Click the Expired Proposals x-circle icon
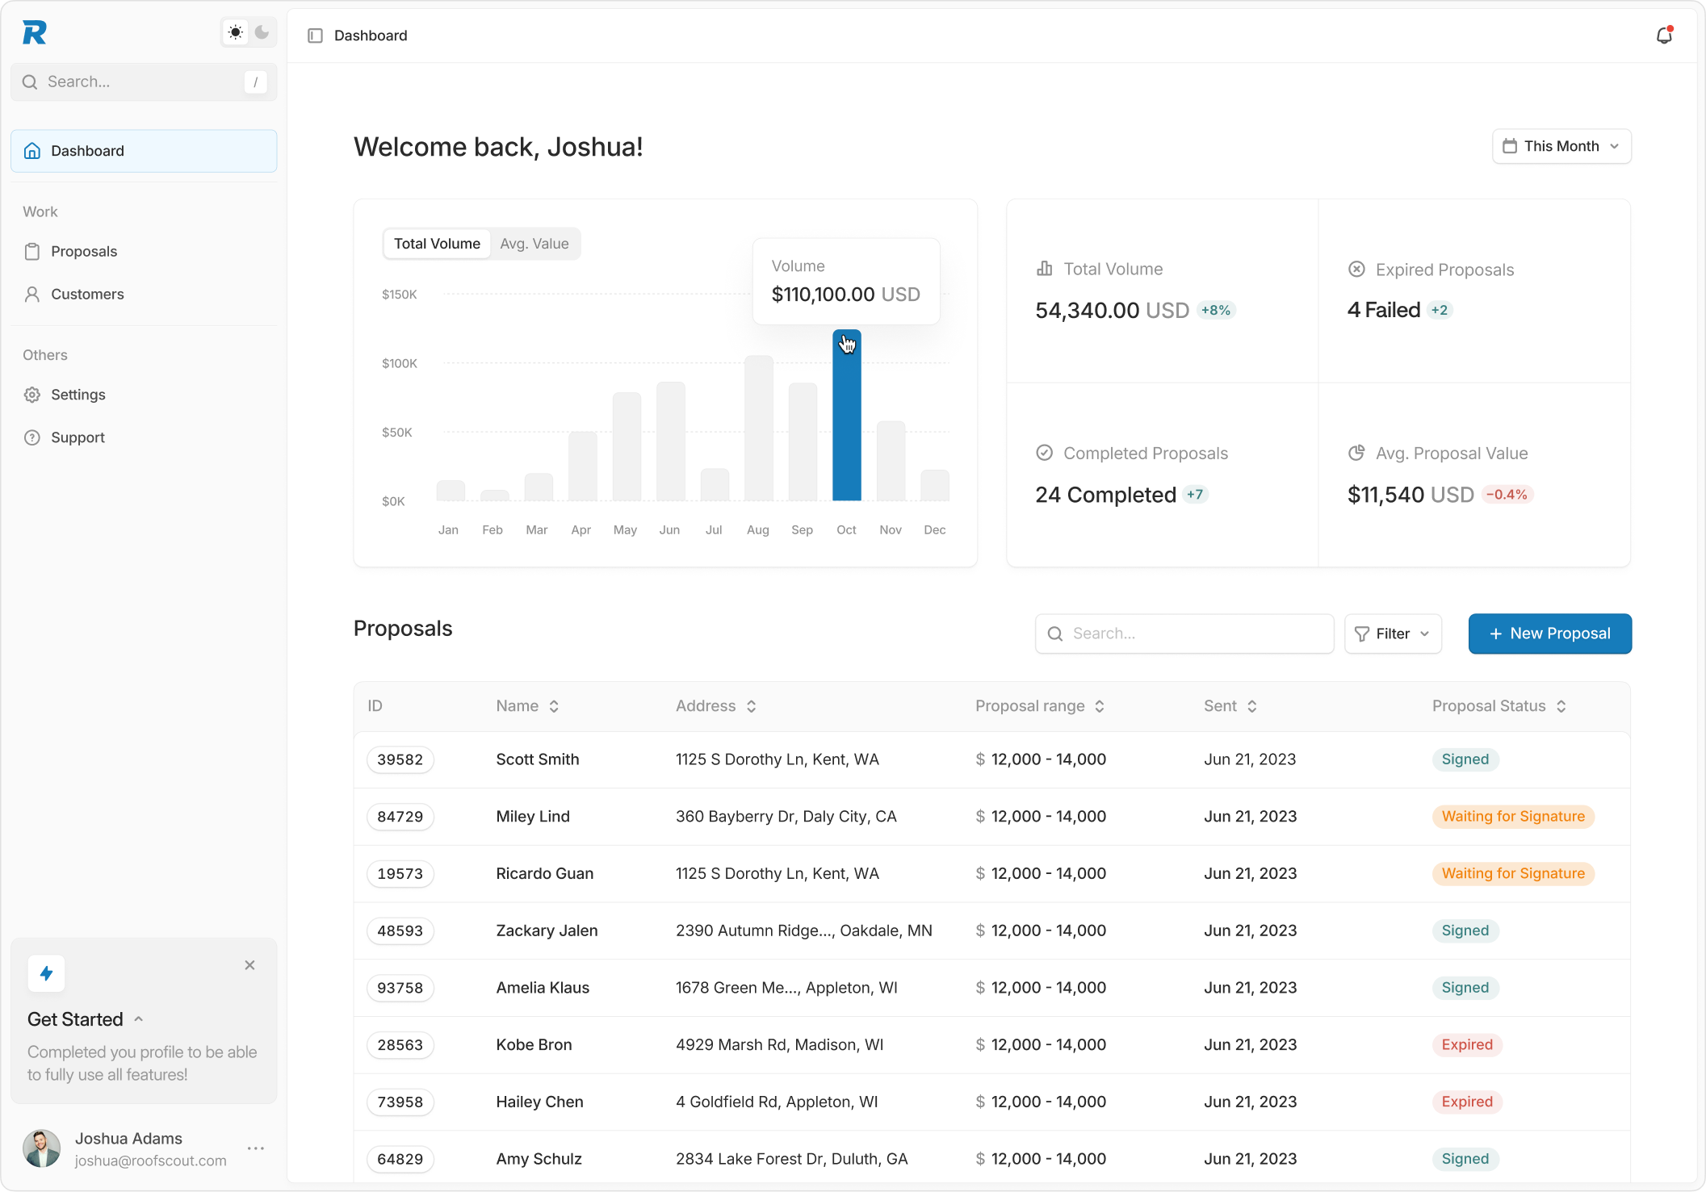The height and width of the screenshot is (1192, 1706). pos(1356,270)
